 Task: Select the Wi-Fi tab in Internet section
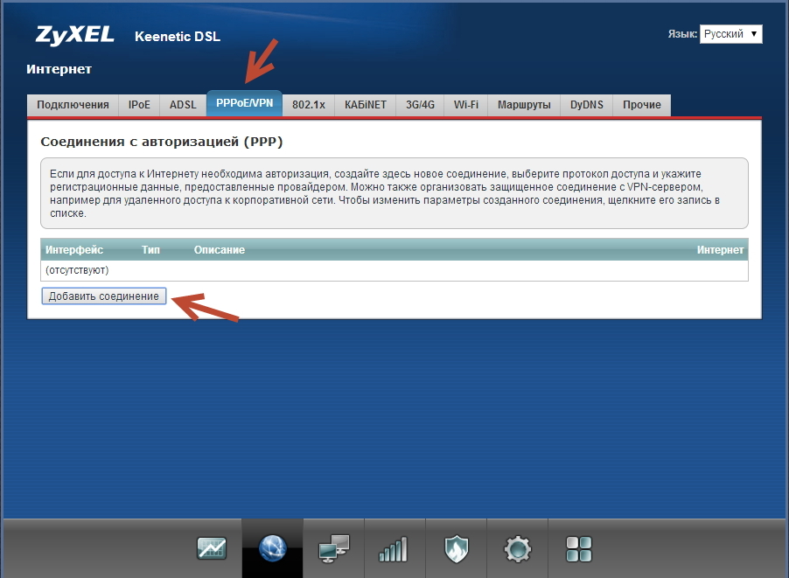pyautogui.click(x=465, y=105)
